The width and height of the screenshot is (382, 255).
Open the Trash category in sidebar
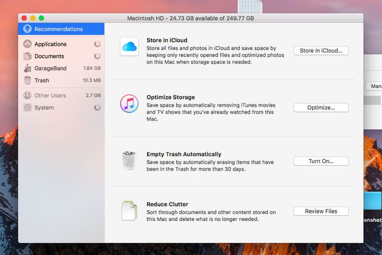tap(61, 80)
